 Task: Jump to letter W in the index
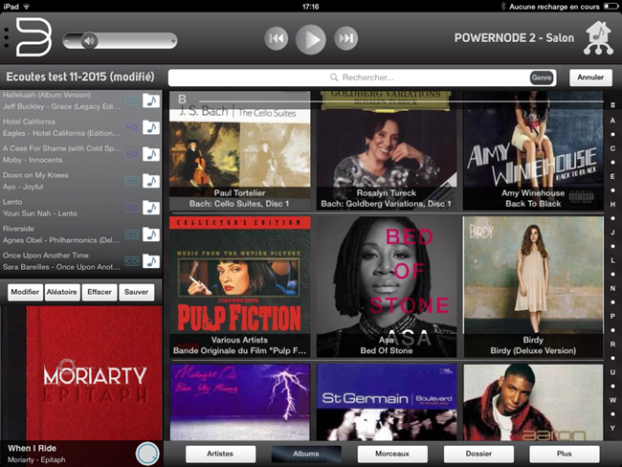[612, 400]
